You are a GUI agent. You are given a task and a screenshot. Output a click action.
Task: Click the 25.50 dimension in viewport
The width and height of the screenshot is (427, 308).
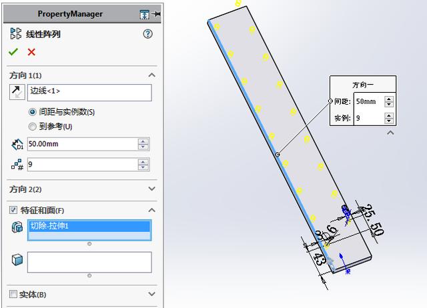click(x=372, y=219)
